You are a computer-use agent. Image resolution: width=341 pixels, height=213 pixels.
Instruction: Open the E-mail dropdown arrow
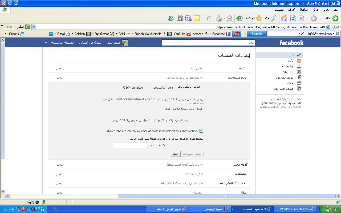pyautogui.click(x=55, y=34)
